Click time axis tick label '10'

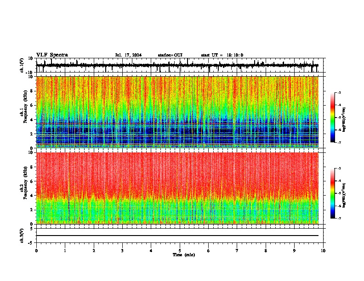(323, 251)
